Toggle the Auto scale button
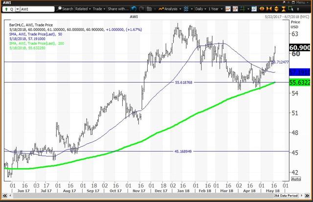Screen dimensions: 313x202 [296, 179]
